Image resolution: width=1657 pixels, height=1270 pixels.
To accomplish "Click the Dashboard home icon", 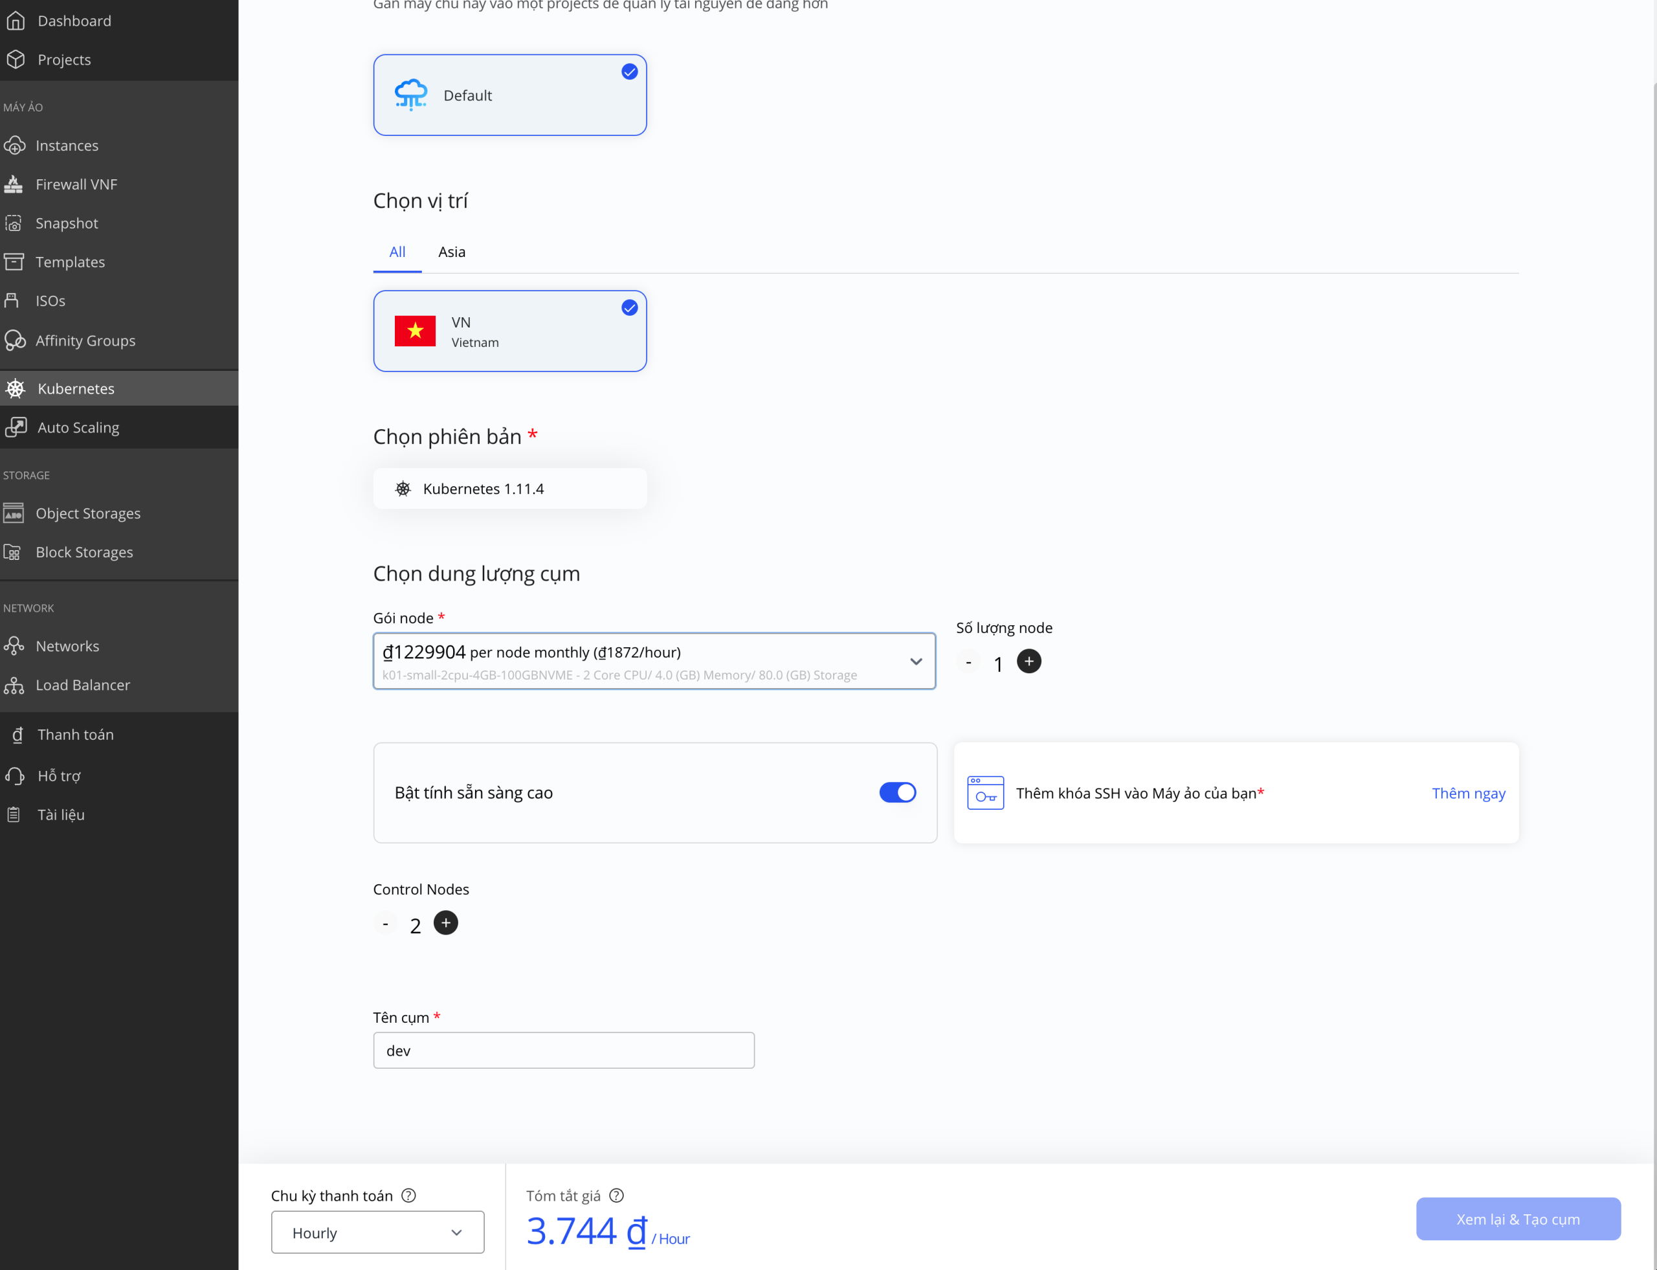I will pyautogui.click(x=16, y=21).
